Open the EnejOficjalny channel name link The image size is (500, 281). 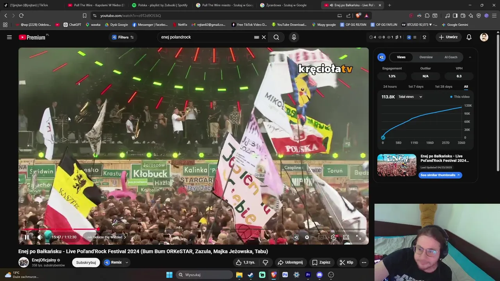pyautogui.click(x=44, y=260)
